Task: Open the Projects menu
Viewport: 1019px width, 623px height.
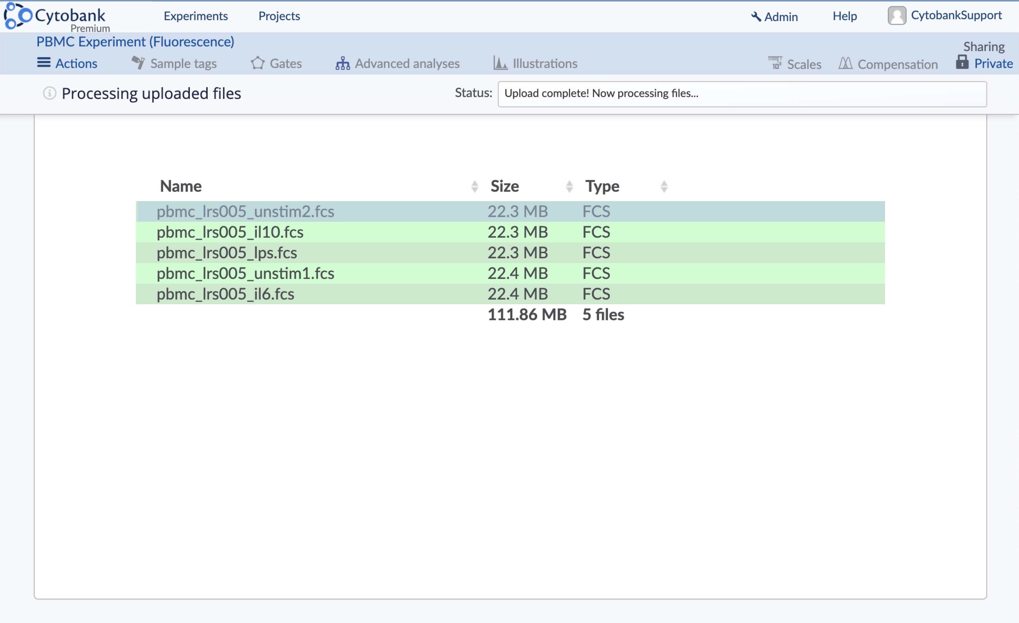Action: pyautogui.click(x=279, y=16)
